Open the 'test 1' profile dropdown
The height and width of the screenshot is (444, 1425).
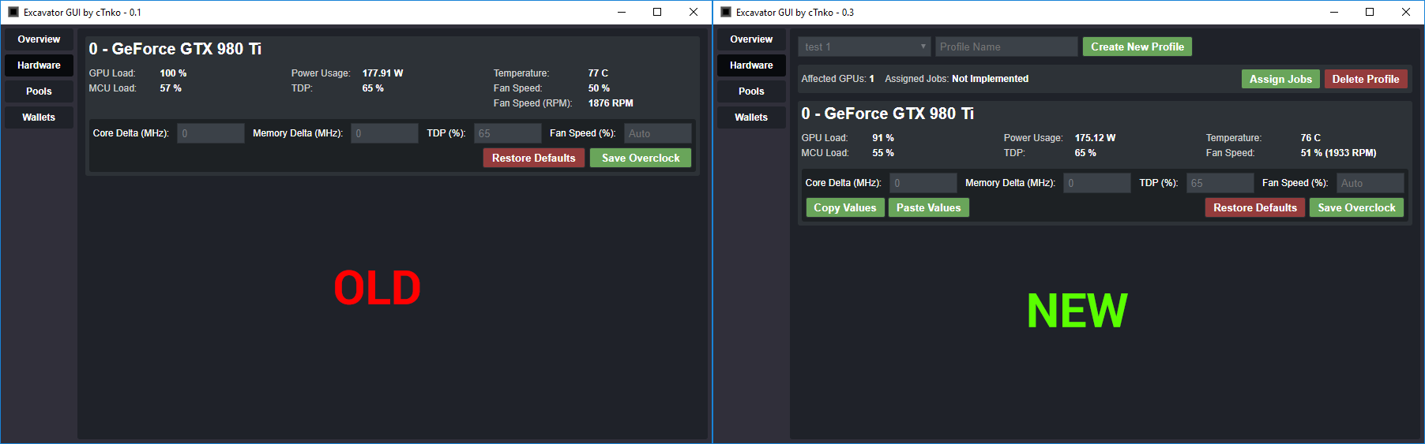click(x=864, y=47)
